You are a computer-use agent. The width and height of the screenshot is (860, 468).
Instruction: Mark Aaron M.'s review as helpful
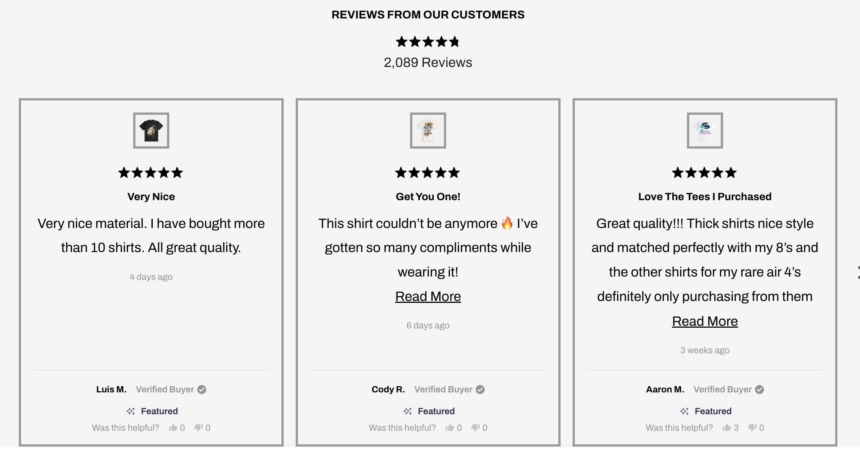coord(727,427)
